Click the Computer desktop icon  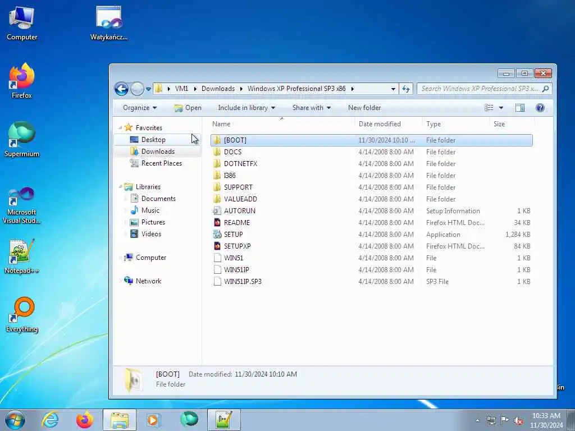22,23
